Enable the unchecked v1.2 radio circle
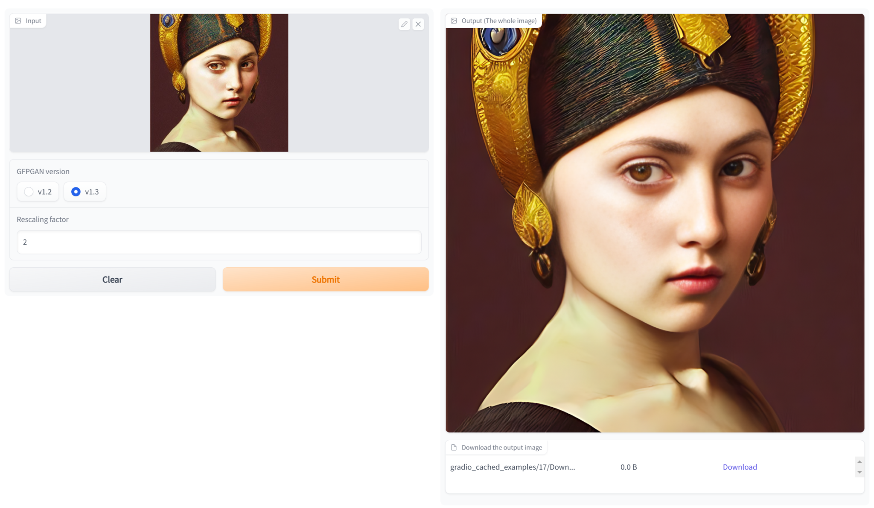This screenshot has height=508, width=874. [29, 192]
